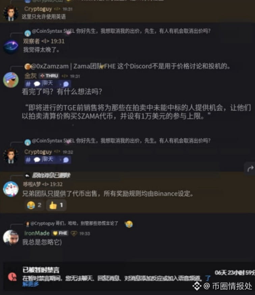Open 金灰's beach-hat avatar
This screenshot has width=255, height=295.
(11, 80)
